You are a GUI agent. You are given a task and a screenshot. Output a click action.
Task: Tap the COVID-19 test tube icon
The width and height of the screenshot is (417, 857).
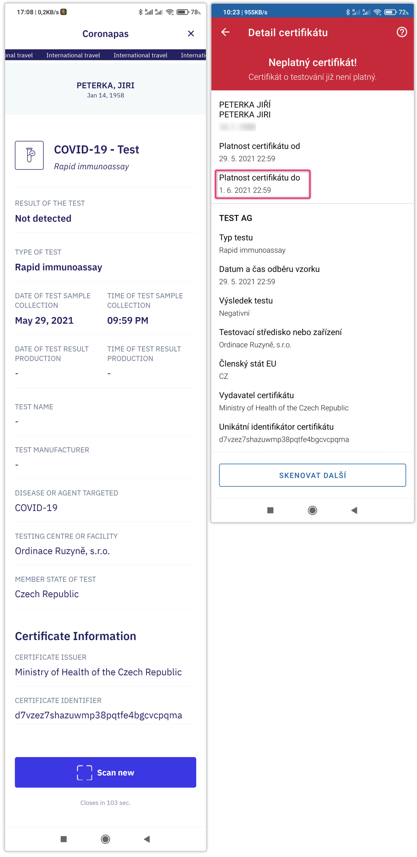pos(29,155)
